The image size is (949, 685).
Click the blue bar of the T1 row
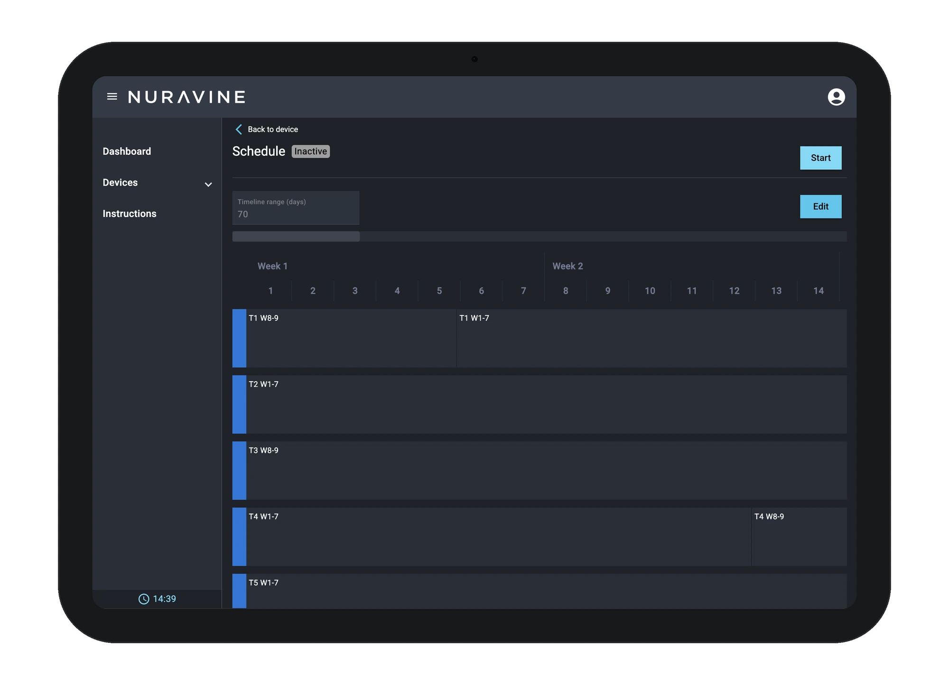239,338
